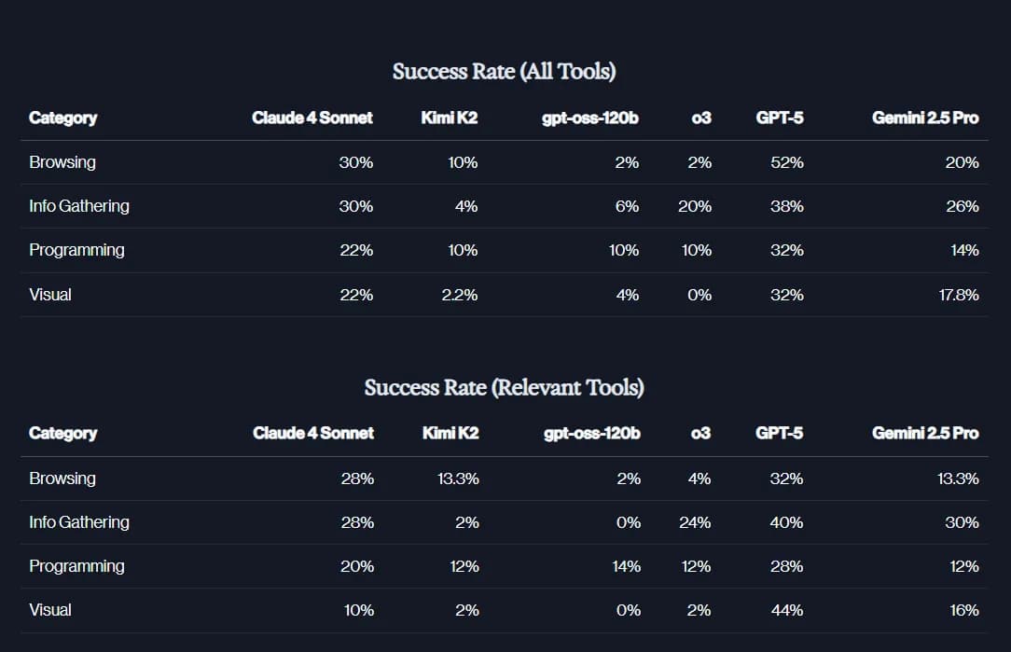
Task: Click Gemini 2.5 Pro header in Relevant Tools table
Action: (x=925, y=433)
